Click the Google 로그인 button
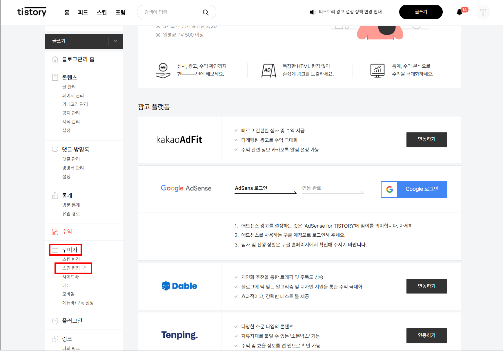The image size is (503, 351). point(414,189)
